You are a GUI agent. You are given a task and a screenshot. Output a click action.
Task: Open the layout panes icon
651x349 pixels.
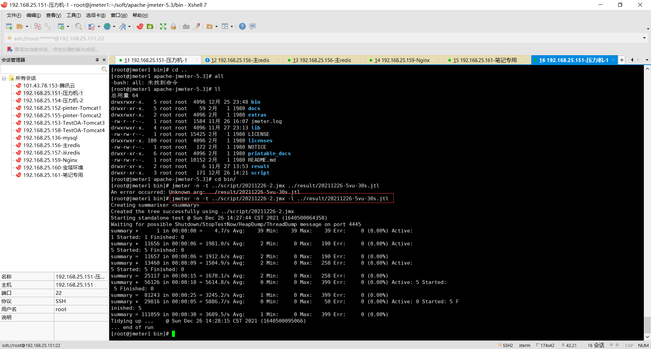(x=225, y=26)
